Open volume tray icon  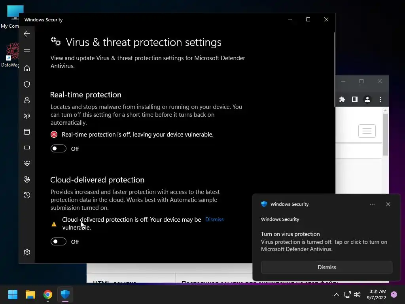tap(357, 294)
